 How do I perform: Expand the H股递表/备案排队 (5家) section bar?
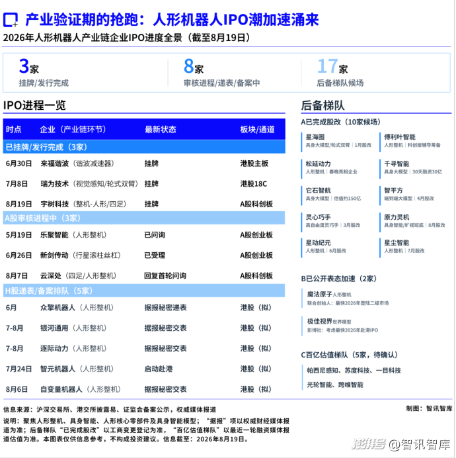144,291
